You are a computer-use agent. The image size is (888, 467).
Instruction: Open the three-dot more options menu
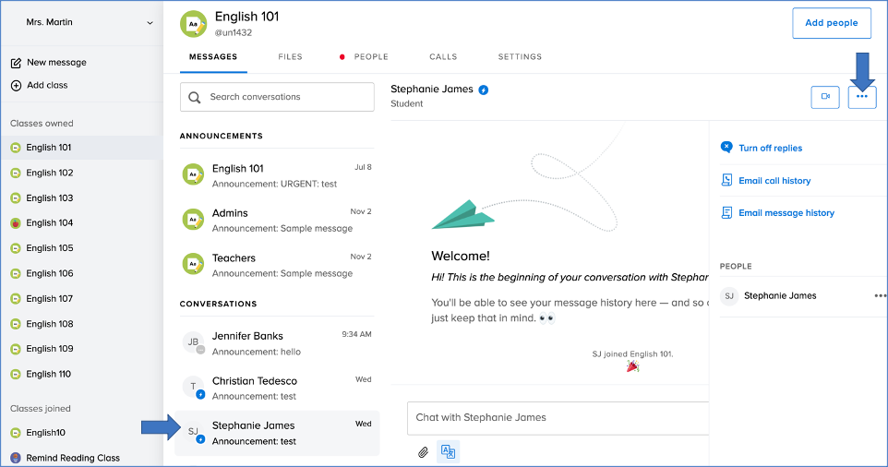coord(862,96)
